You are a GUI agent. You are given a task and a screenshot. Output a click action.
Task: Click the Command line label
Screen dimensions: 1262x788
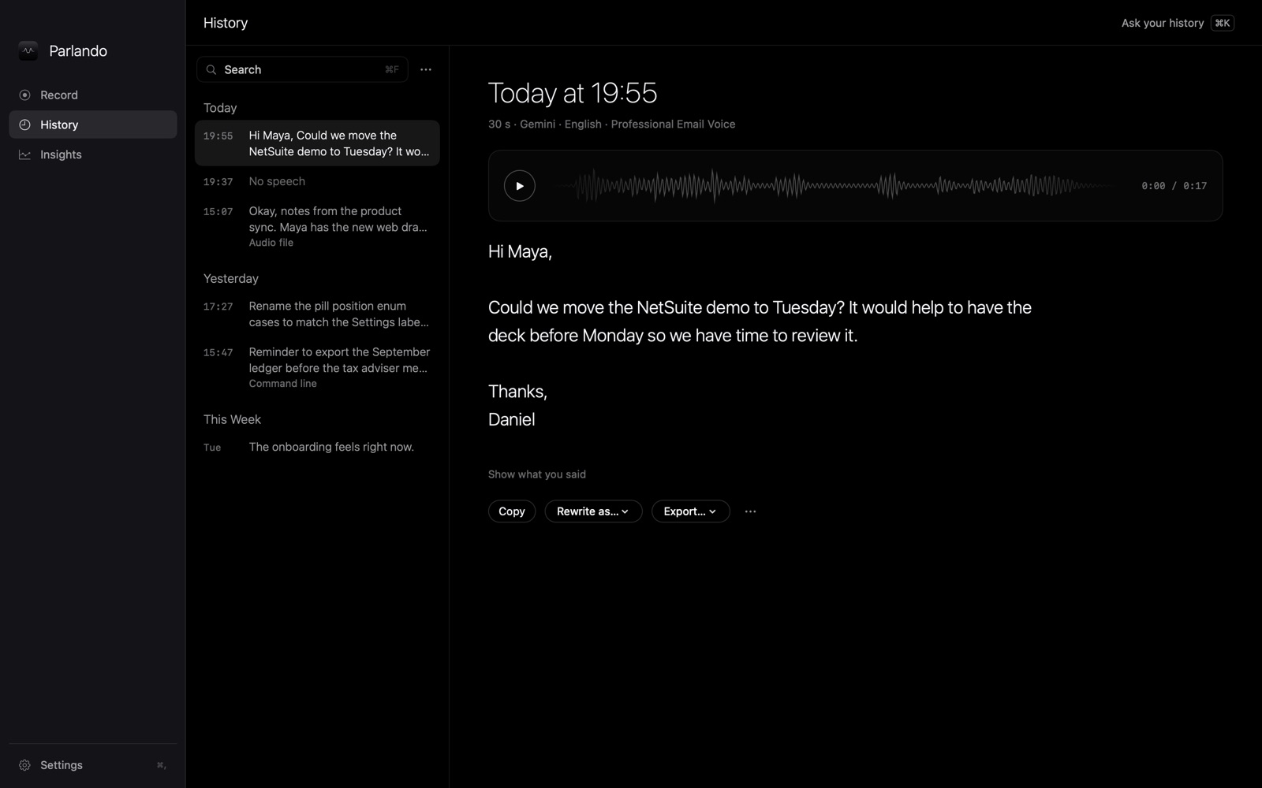click(x=283, y=384)
